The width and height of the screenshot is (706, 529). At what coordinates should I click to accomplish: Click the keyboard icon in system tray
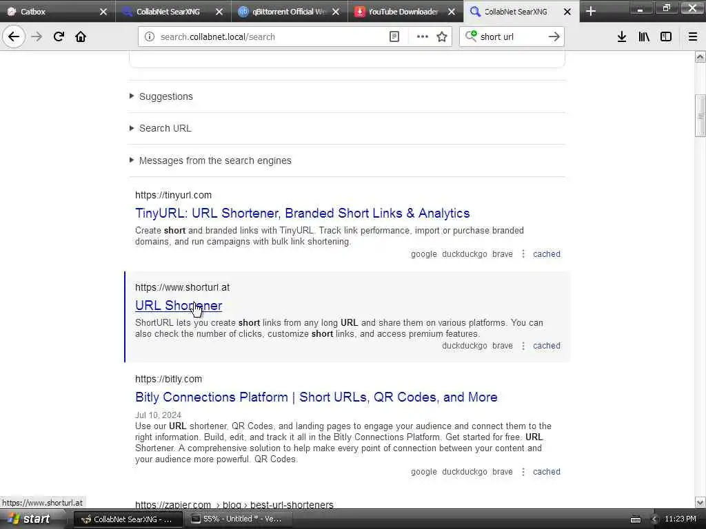(x=635, y=519)
